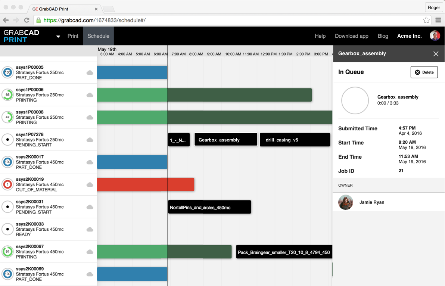This screenshot has height=286, width=445.
Task: Open the Download app link
Action: (351, 36)
